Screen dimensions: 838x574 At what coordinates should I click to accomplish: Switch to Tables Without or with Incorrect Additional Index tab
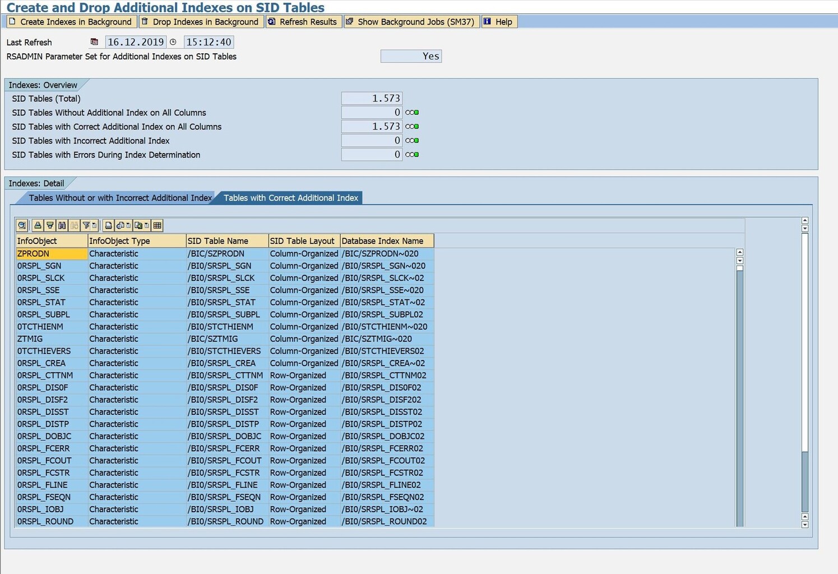(x=120, y=198)
